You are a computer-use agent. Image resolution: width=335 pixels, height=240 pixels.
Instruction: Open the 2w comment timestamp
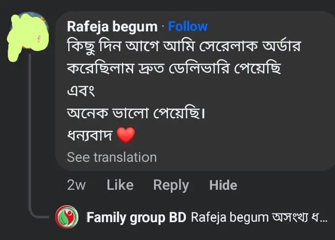(x=76, y=185)
